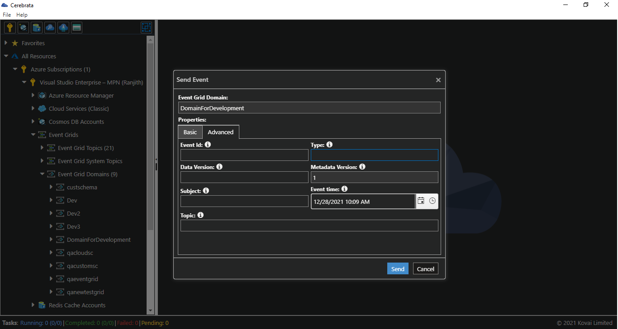Click the tree scrollbar up arrow

pos(150,39)
